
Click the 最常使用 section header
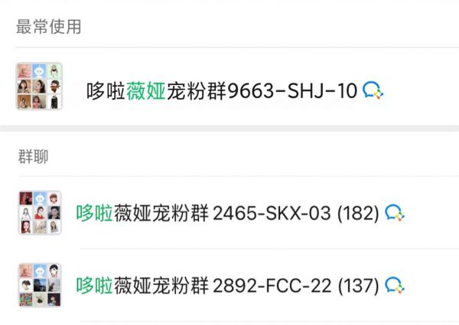click(x=49, y=28)
